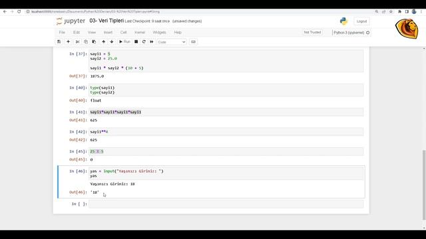
Task: Click the (unsaved changes) status text
Action: [187, 21]
